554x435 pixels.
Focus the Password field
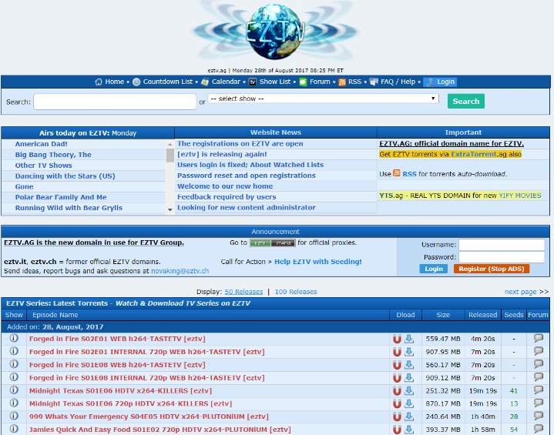(x=502, y=256)
